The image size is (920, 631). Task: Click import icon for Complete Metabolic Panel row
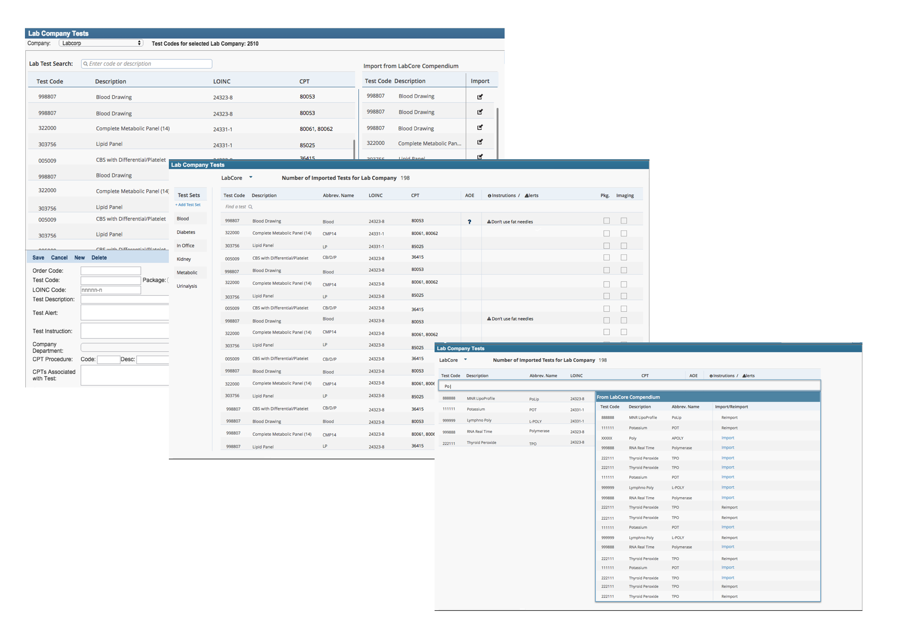[480, 142]
